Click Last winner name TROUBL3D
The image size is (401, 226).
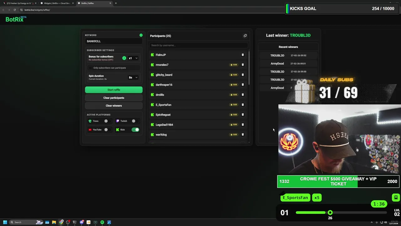tap(300, 35)
